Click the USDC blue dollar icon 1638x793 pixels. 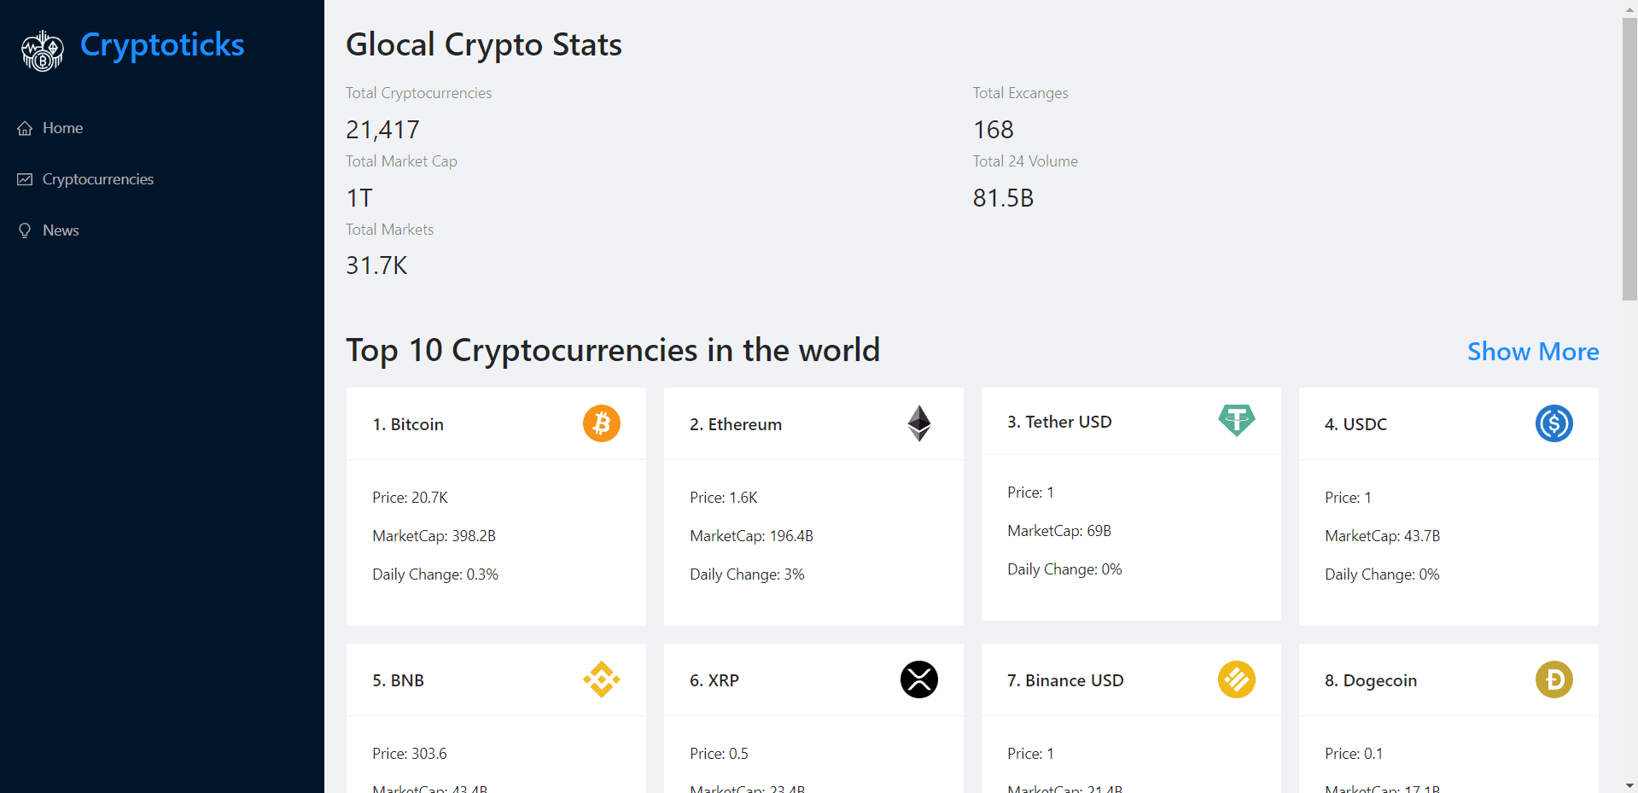pos(1554,423)
